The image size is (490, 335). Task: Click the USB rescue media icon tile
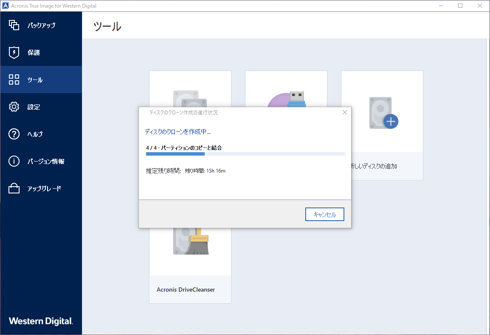[286, 99]
